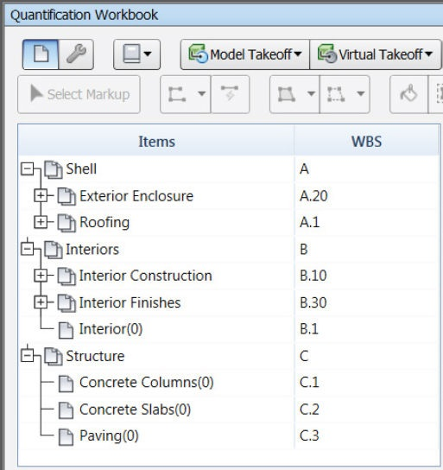Click WBS cell A for Shell
Viewport: 443px width, 470px height.
(366, 169)
